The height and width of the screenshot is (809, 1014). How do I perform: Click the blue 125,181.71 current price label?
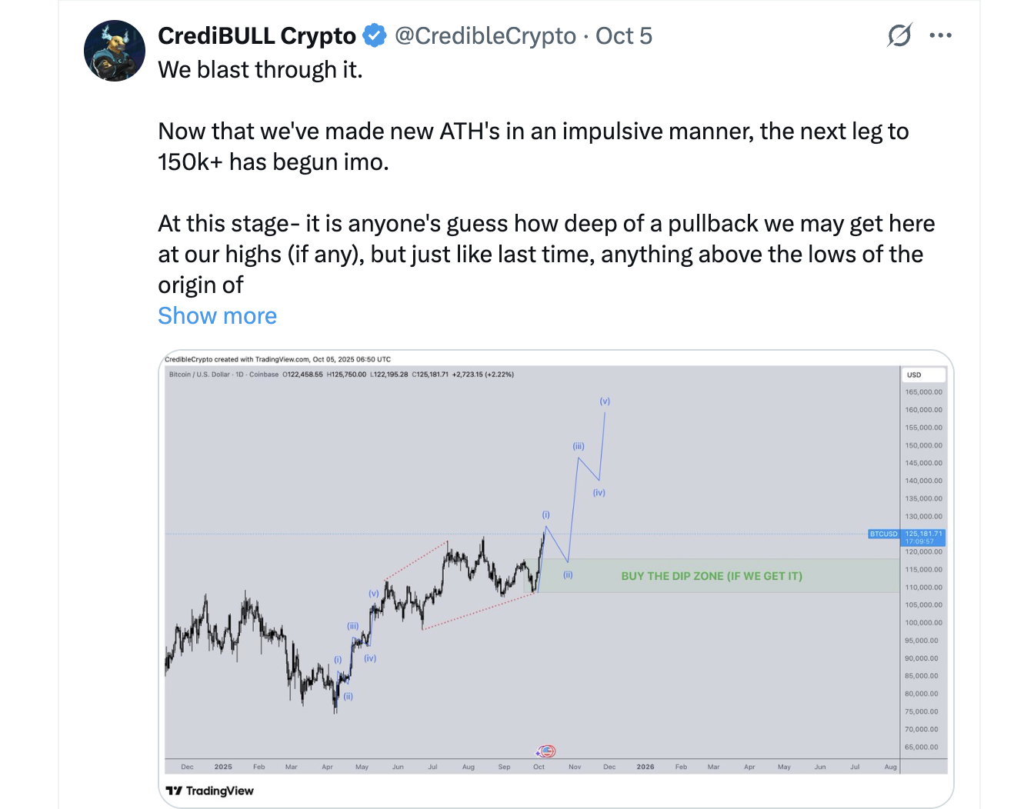923,534
